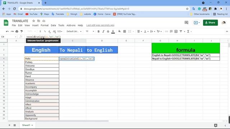230x129 pixels.
Task: Open the Help menu
Action: click(80, 25)
